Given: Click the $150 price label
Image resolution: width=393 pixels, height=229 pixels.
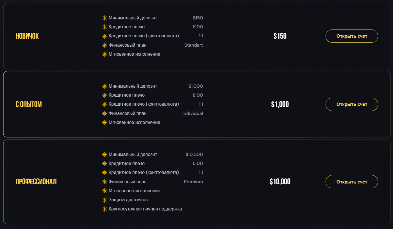Looking at the screenshot, I should (x=280, y=36).
